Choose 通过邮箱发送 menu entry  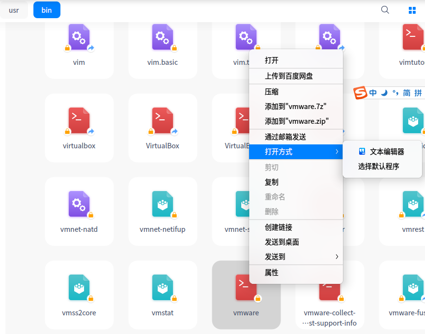coord(296,137)
